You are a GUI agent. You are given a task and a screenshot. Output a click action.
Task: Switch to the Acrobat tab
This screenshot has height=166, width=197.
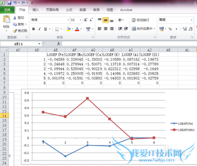126,10
